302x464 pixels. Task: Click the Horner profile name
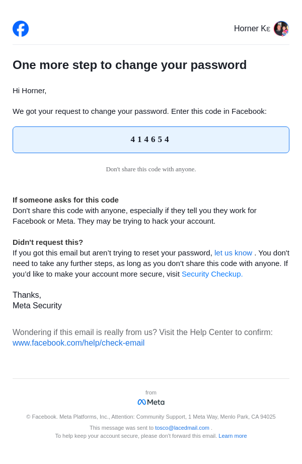pos(252,29)
